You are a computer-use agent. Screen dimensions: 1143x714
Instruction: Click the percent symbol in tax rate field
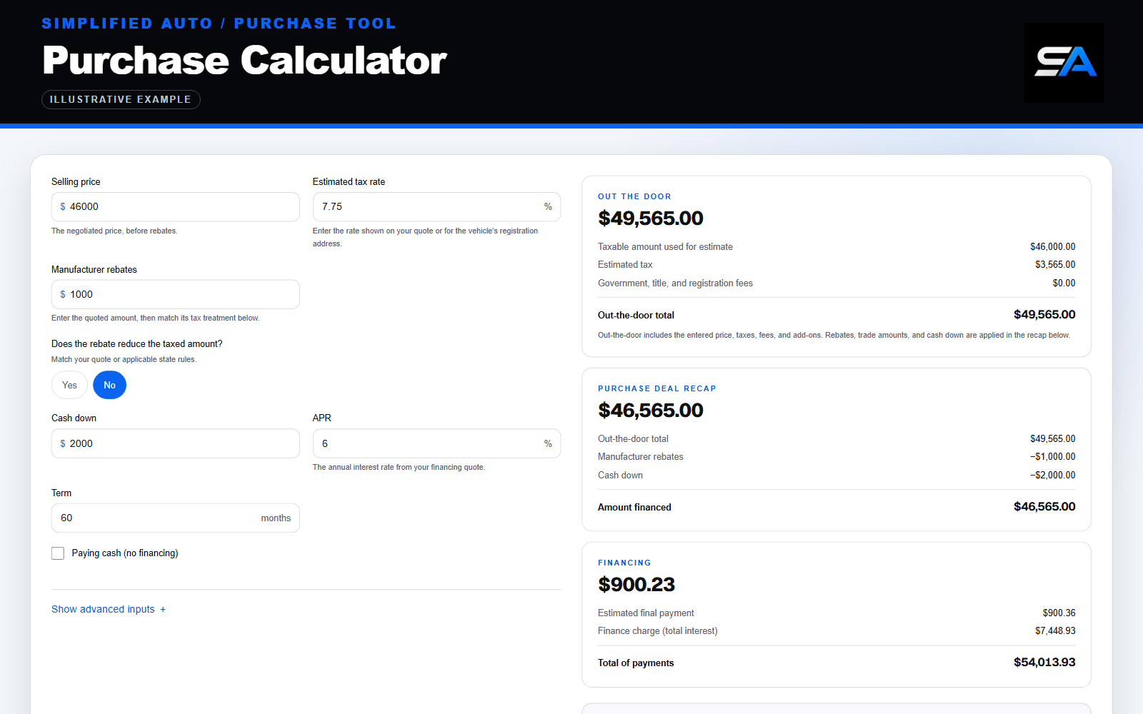coord(548,207)
